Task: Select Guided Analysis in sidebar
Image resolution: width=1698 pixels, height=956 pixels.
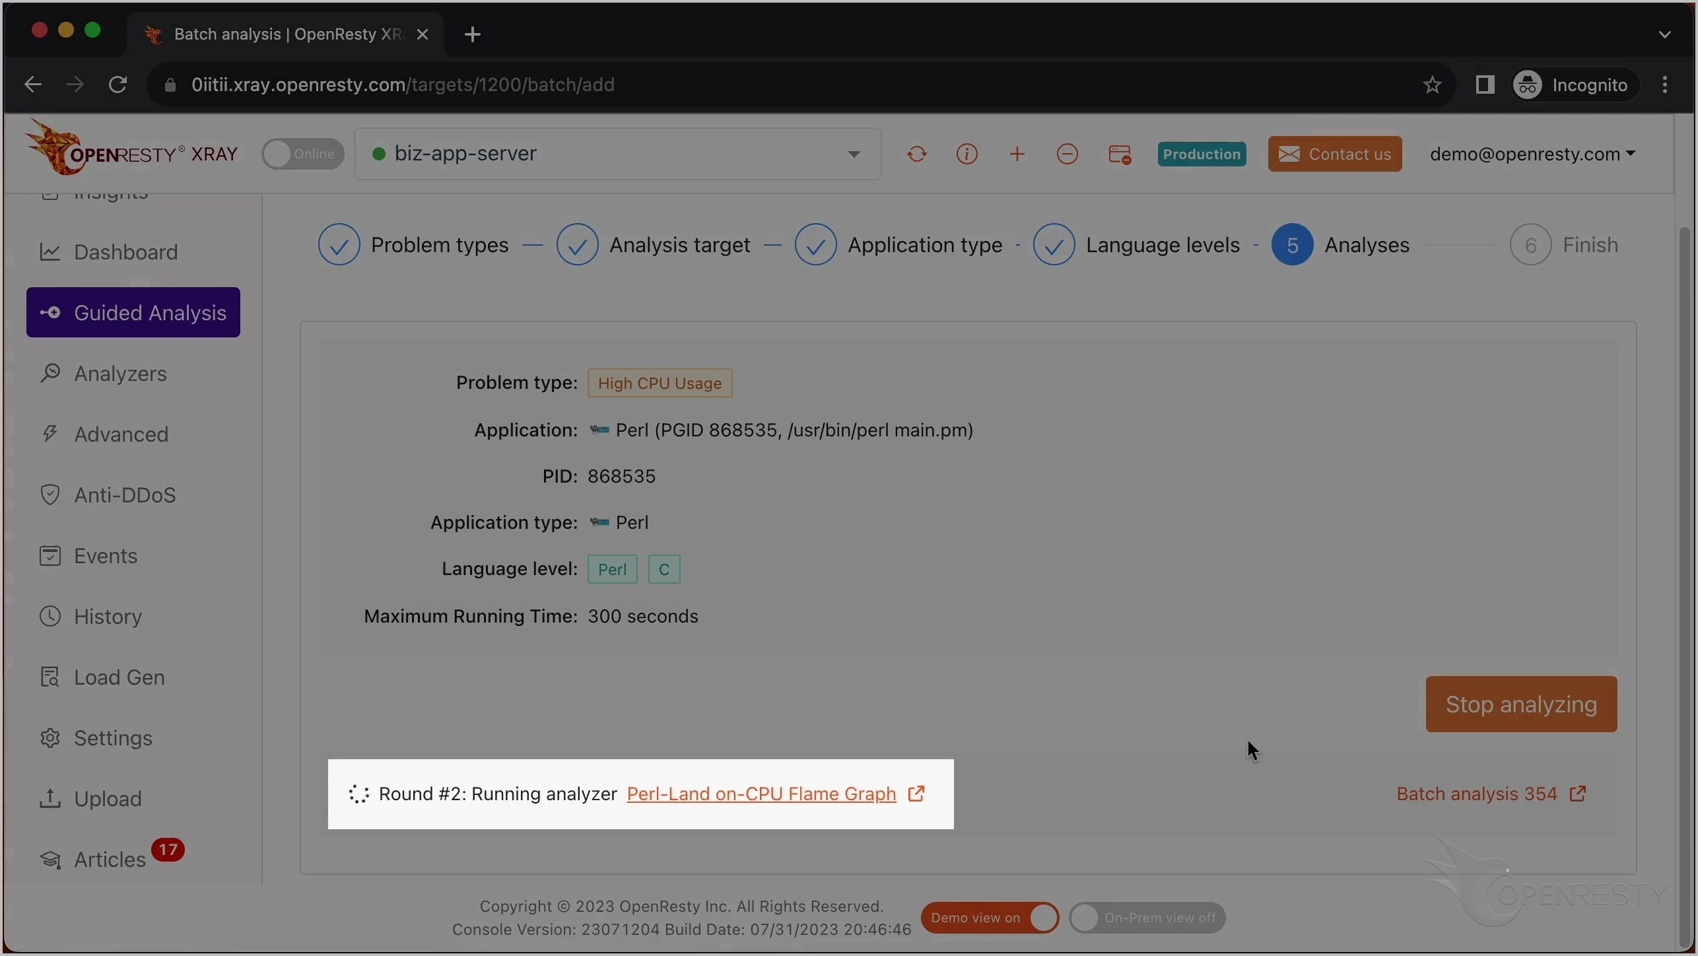Action: pos(133,312)
